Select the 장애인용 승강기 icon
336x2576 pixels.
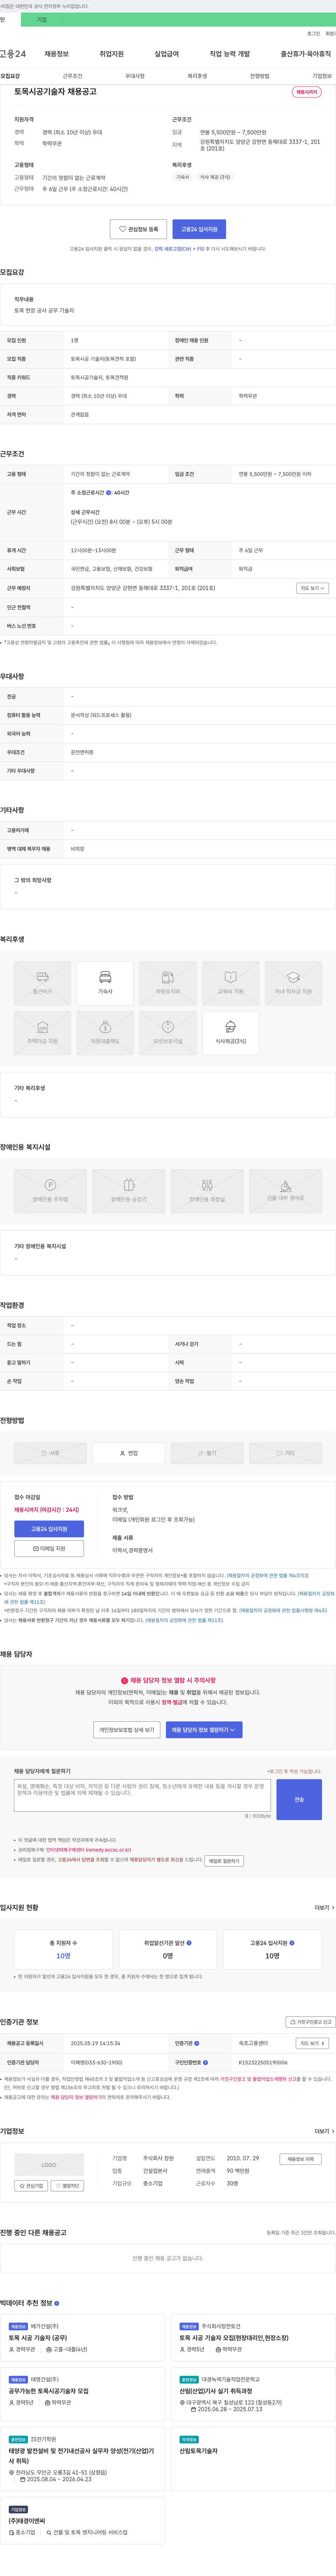coord(129,1191)
